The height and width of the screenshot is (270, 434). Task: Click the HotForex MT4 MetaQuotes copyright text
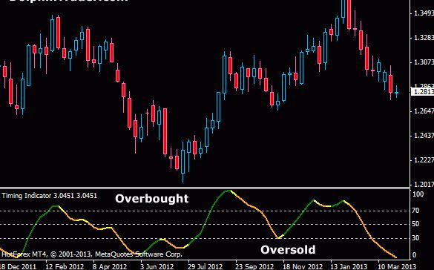tap(92, 254)
